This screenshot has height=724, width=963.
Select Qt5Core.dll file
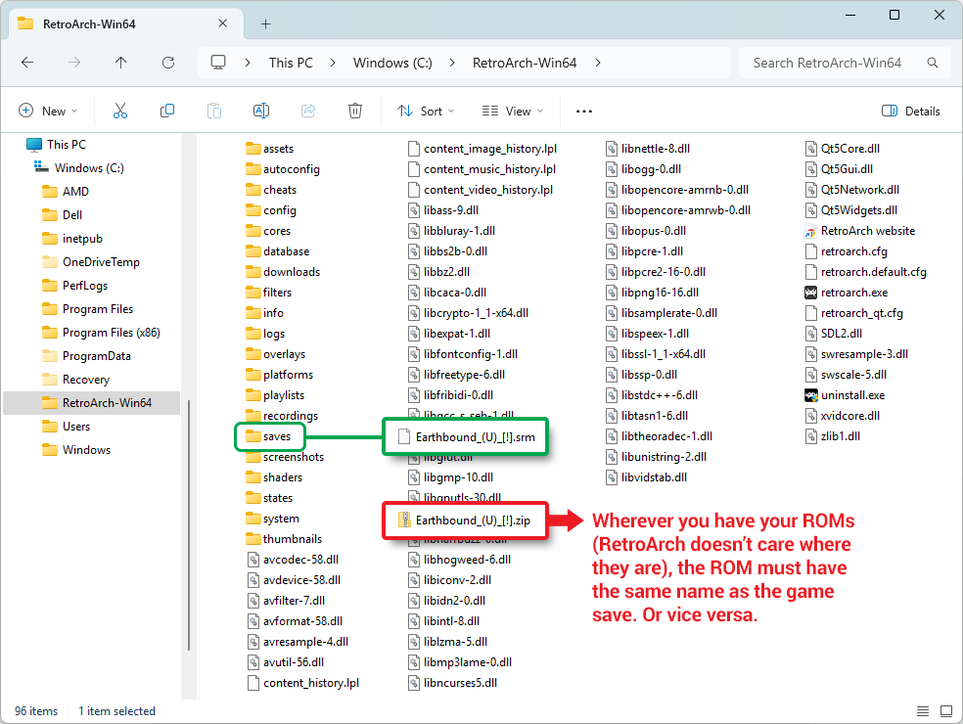(x=843, y=149)
